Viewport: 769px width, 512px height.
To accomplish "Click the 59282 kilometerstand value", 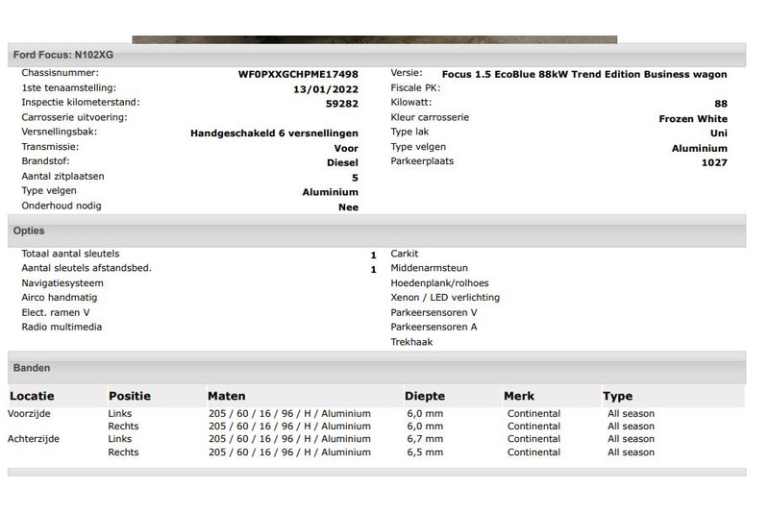I will 341,104.
